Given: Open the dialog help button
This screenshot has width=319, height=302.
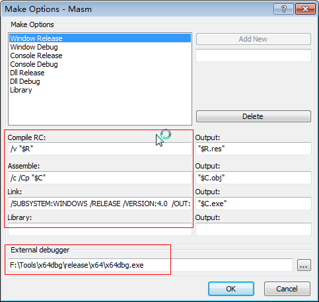Looking at the screenshot, I should tap(283, 9).
